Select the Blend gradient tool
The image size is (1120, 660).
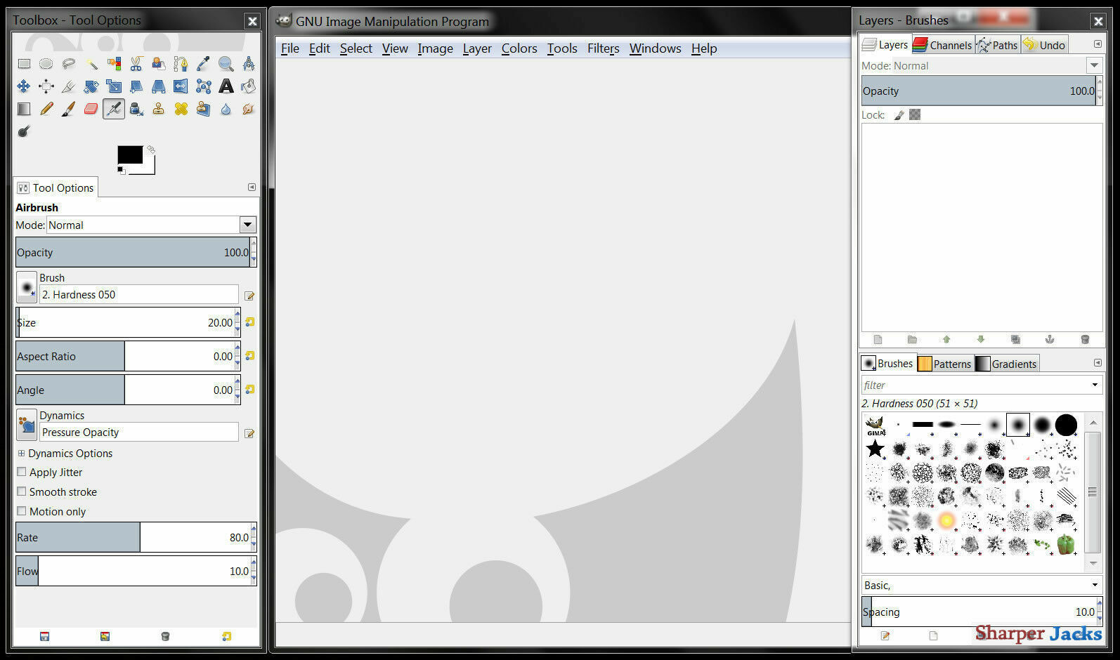[x=24, y=109]
